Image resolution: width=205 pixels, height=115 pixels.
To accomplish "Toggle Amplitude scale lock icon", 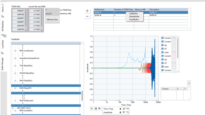I will (x=120, y=112).
